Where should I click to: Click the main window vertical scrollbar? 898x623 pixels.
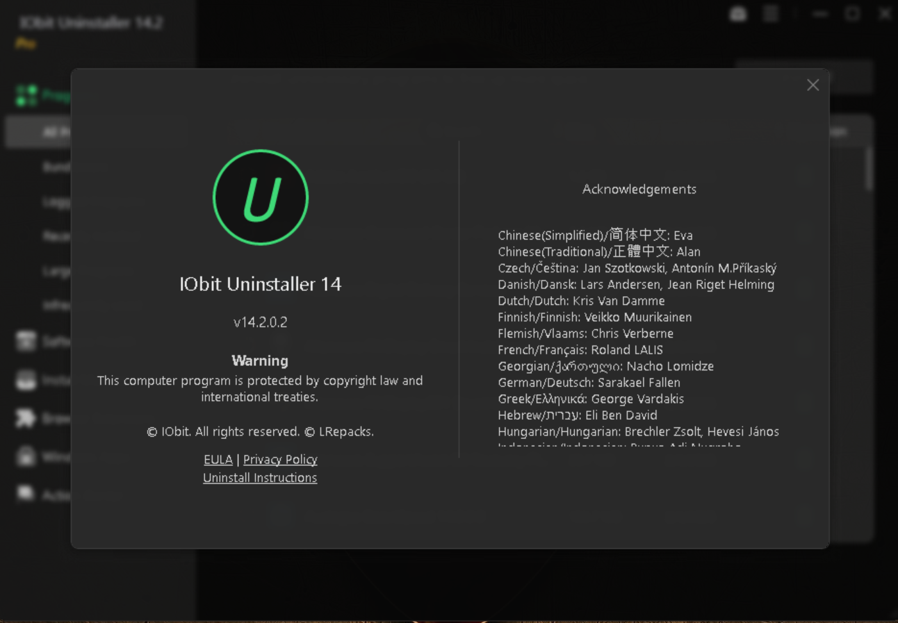[869, 169]
